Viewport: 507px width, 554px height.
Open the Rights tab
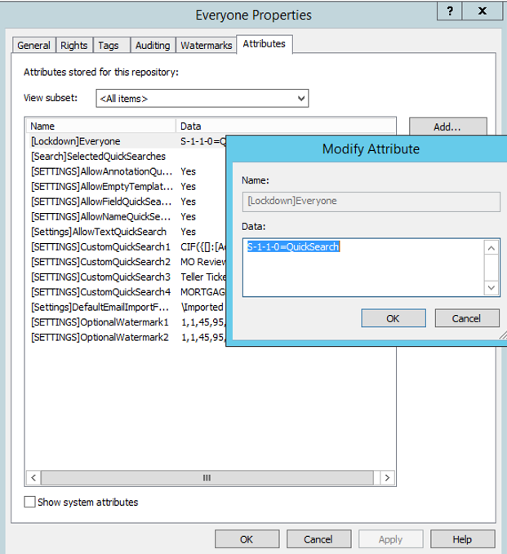click(x=74, y=46)
